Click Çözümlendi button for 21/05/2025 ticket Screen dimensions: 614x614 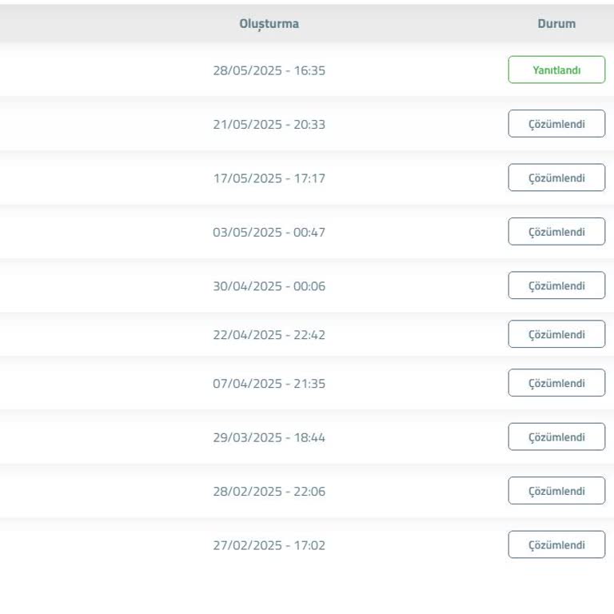point(556,124)
